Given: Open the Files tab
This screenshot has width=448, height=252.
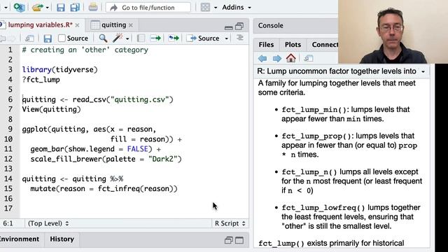Looking at the screenshot, I should 266,45.
